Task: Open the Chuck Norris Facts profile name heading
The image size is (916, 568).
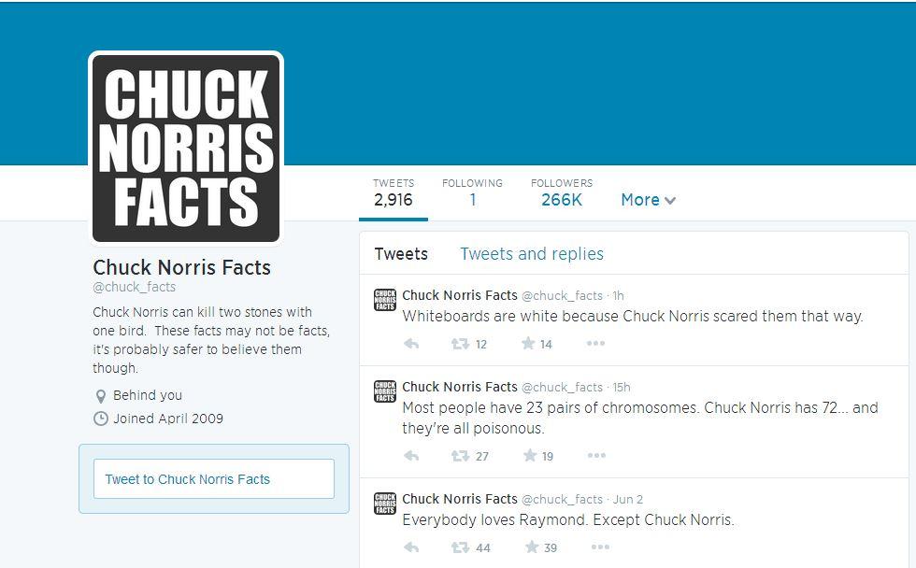Action: [181, 267]
